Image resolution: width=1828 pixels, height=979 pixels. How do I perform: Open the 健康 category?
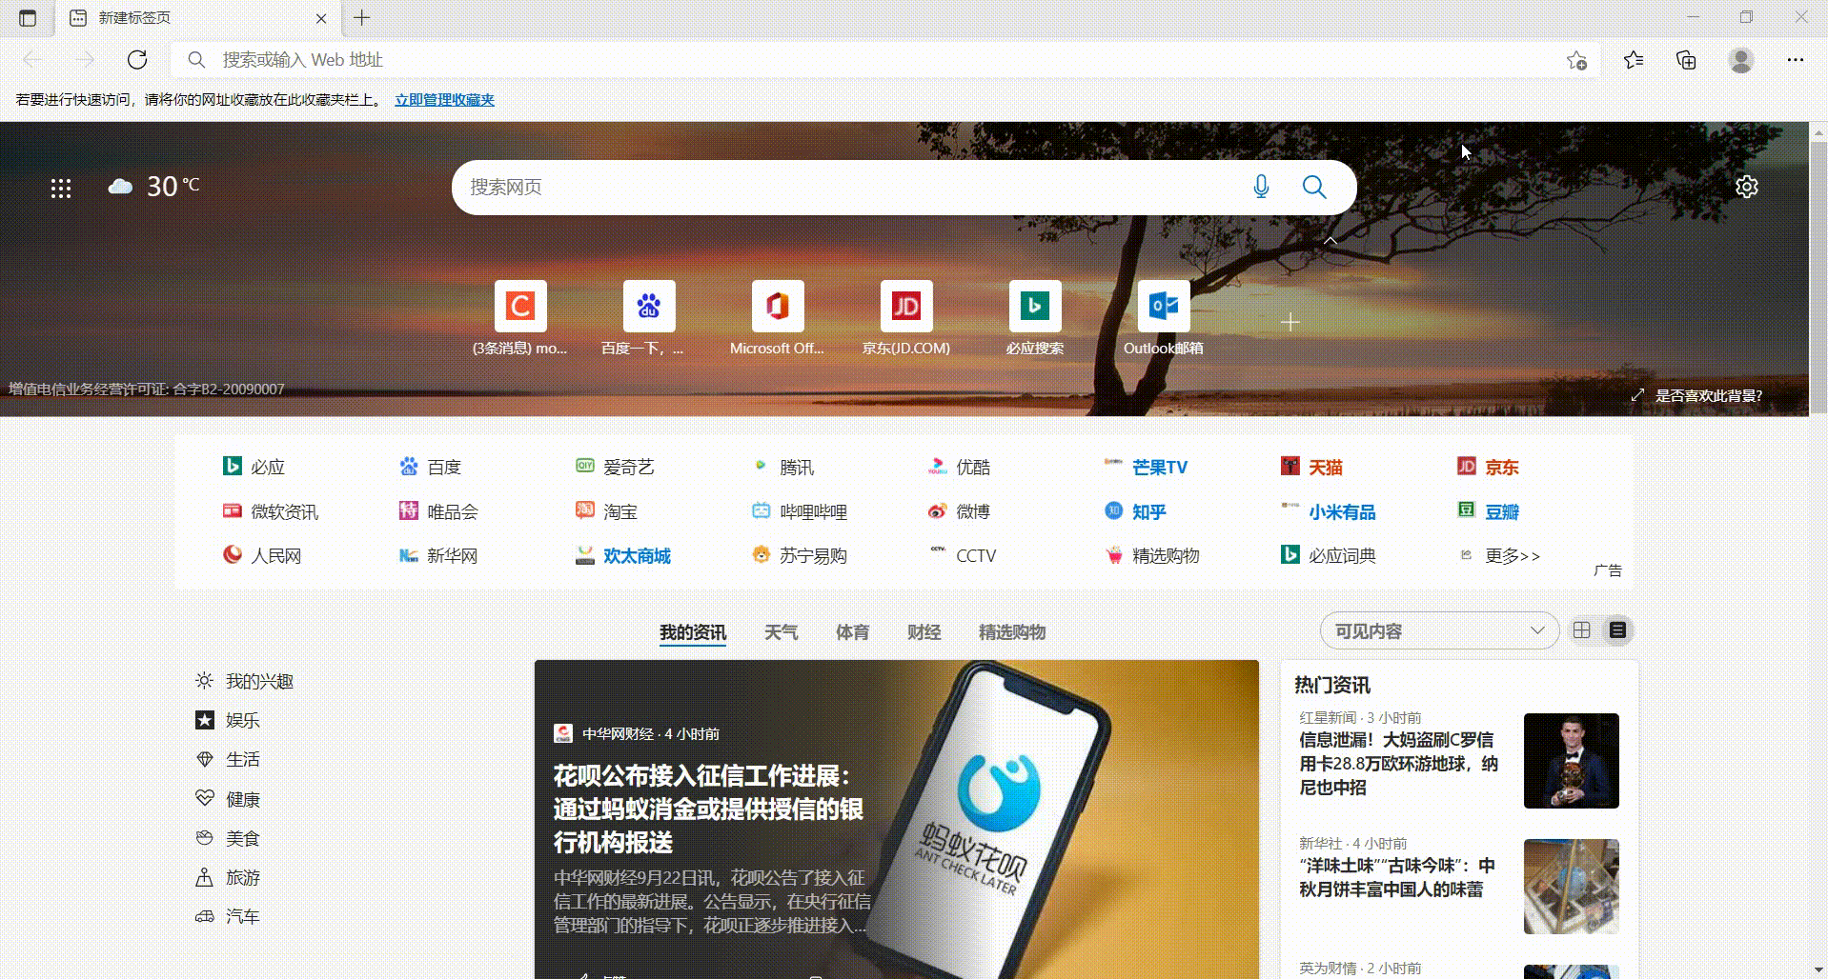pos(227,800)
